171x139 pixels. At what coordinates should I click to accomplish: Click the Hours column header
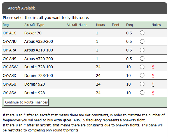(100, 25)
